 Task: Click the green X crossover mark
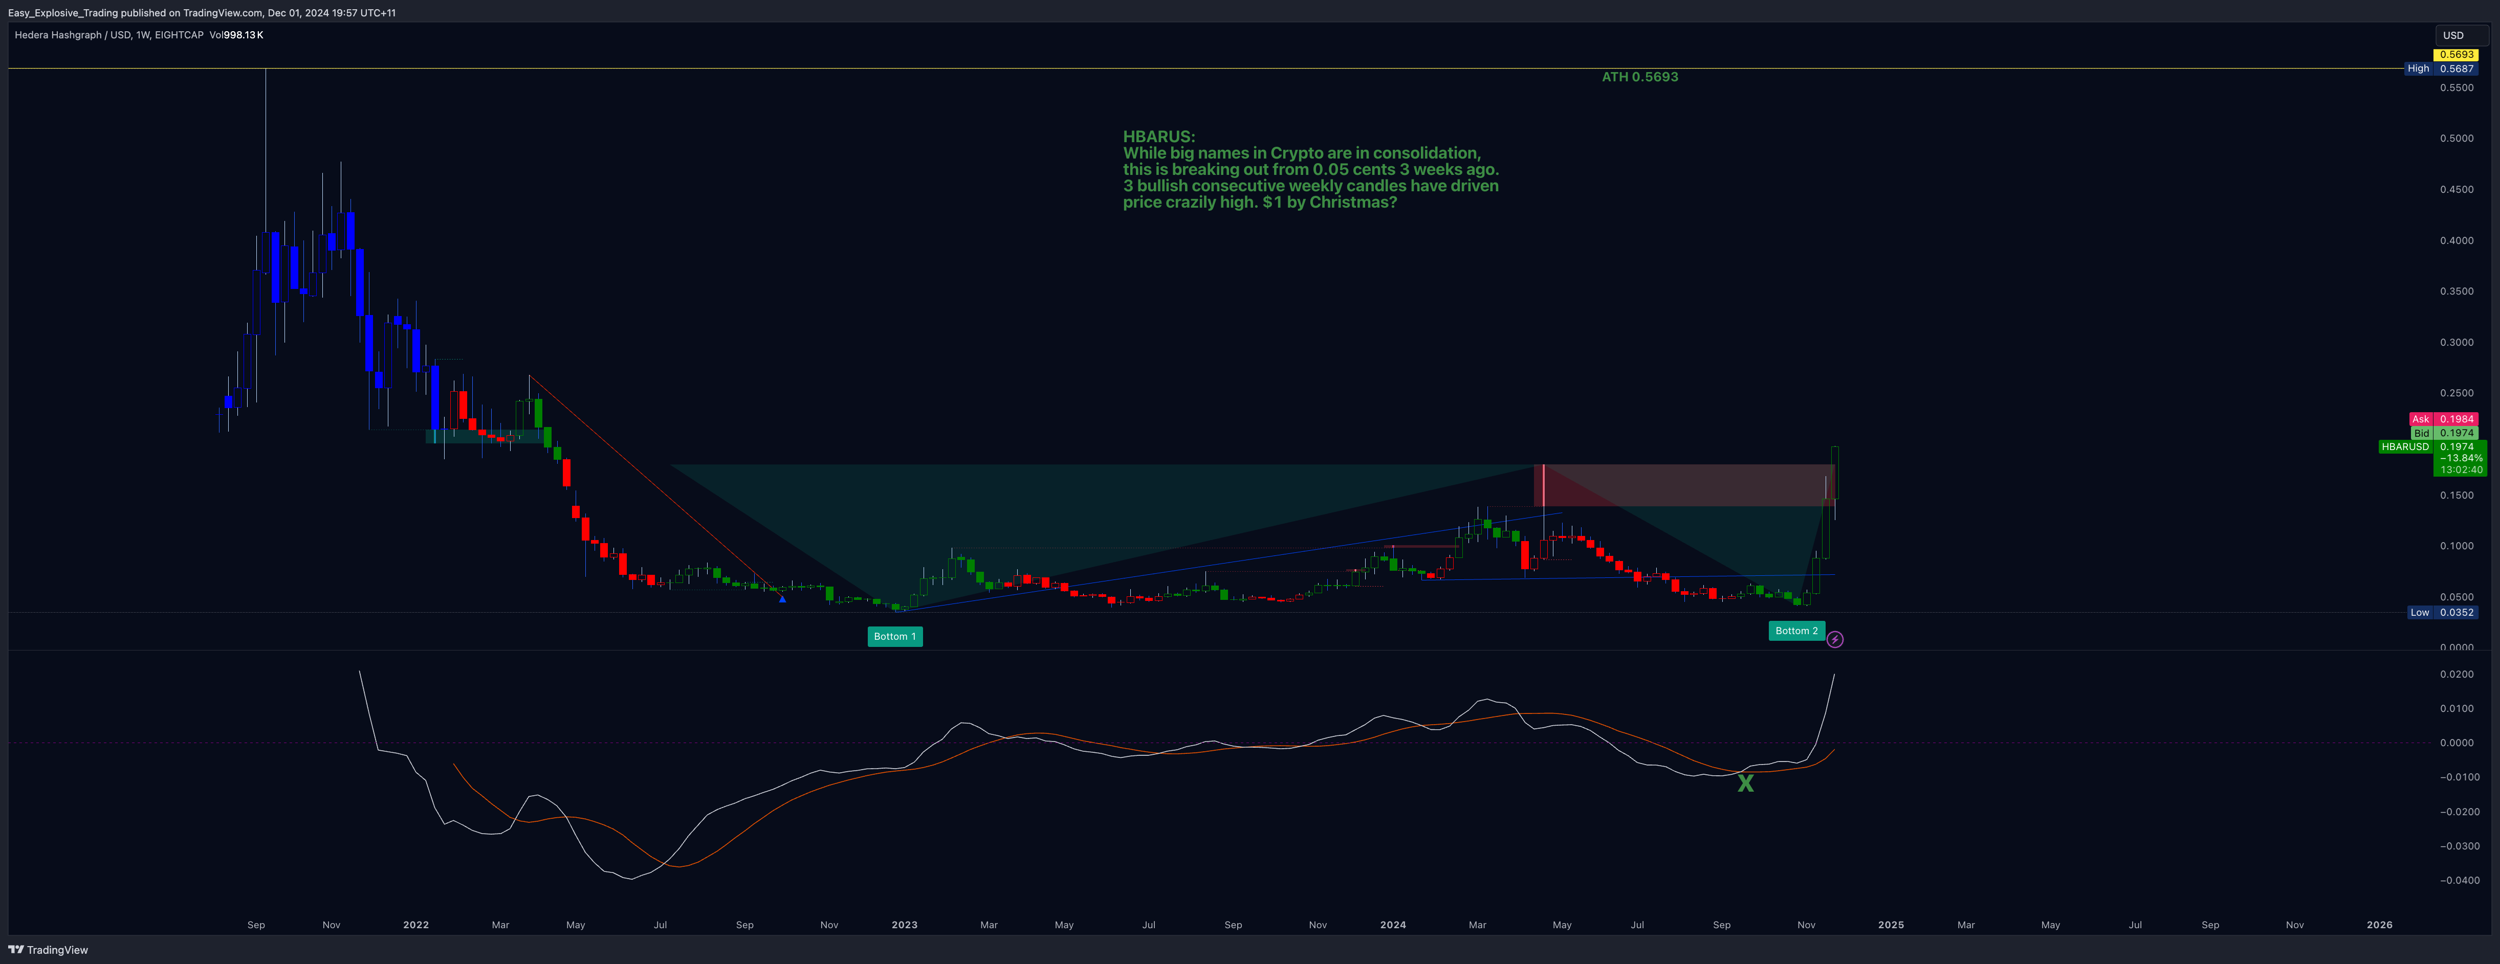click(x=1745, y=782)
